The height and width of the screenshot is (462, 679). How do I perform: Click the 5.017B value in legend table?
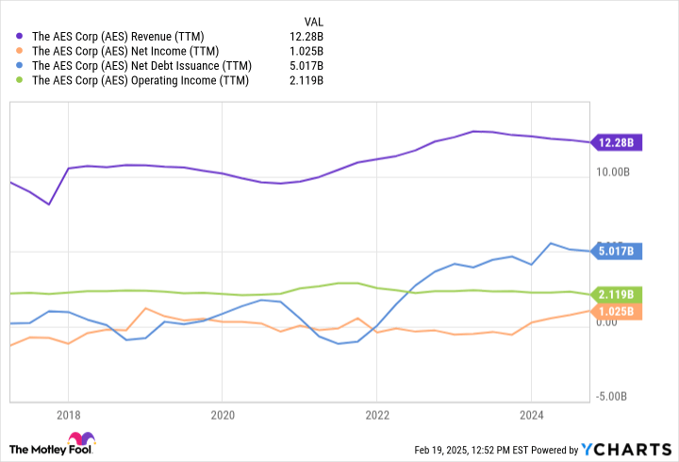[x=306, y=66]
